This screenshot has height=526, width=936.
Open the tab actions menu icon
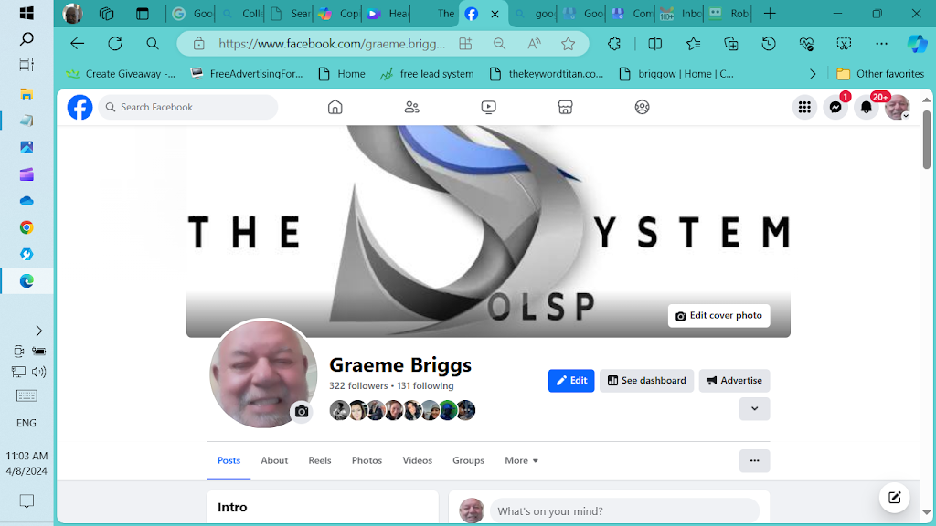142,14
